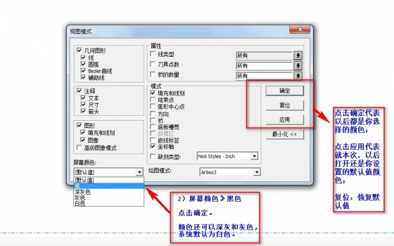Enable the 弧形中心点 checkbox
394x246 pixels.
click(152, 107)
